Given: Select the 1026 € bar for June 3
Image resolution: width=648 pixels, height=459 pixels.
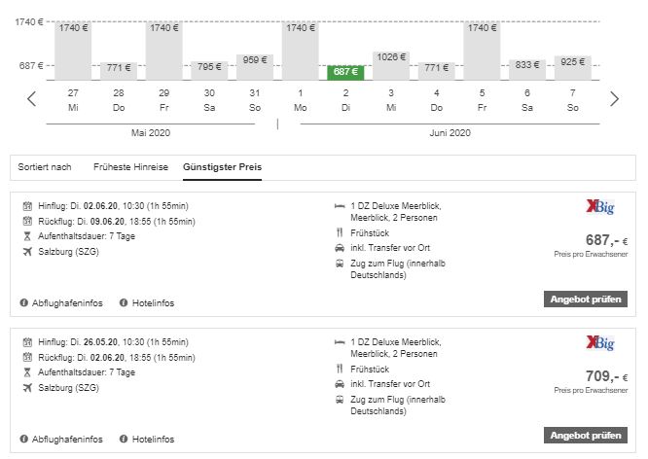Looking at the screenshot, I should [x=391, y=65].
